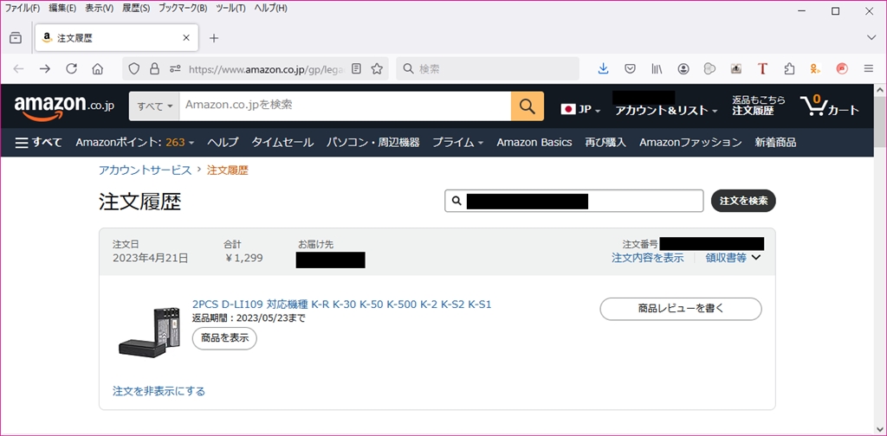887x436 pixels.
Task: Close the 注文履歴 tab
Action: (186, 38)
